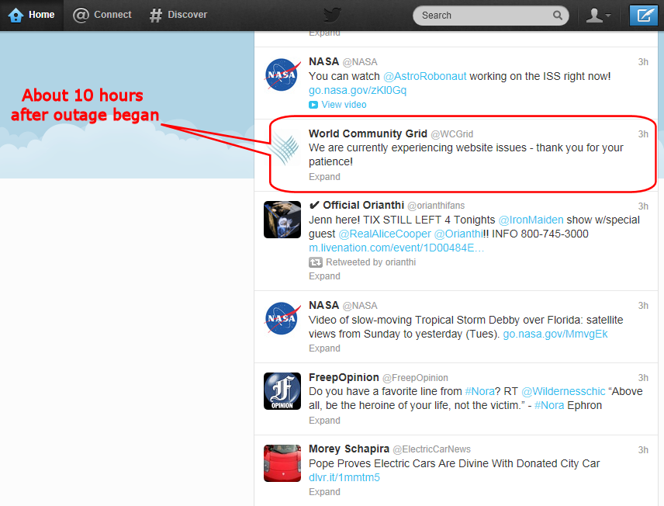Expand the FreepOpinion tweet
Screen dimensions: 664x506
[324, 421]
